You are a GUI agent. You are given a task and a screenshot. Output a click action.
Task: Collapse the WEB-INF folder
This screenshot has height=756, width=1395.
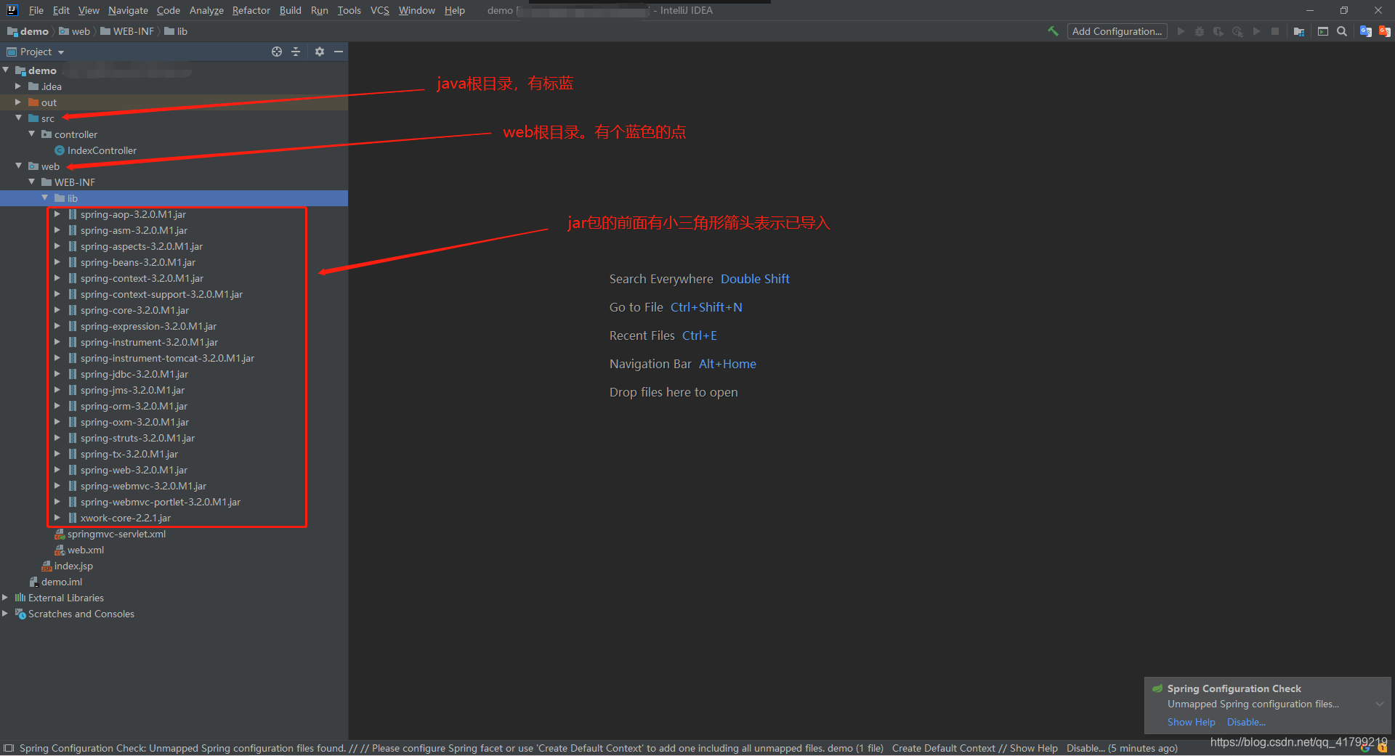31,182
